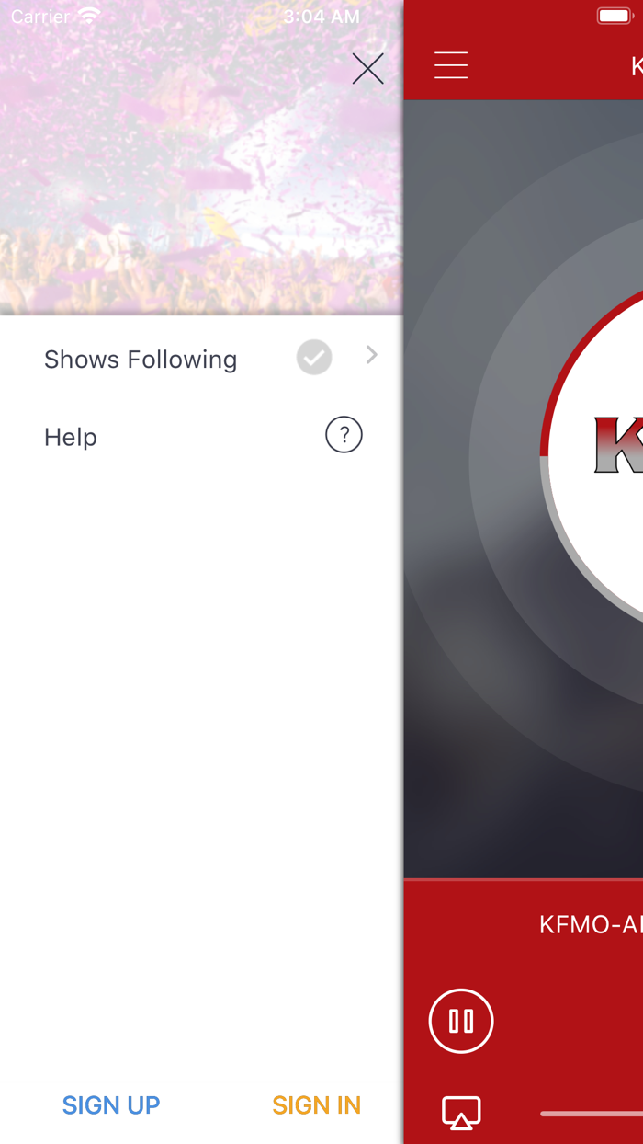Close the side menu with X icon

(367, 69)
